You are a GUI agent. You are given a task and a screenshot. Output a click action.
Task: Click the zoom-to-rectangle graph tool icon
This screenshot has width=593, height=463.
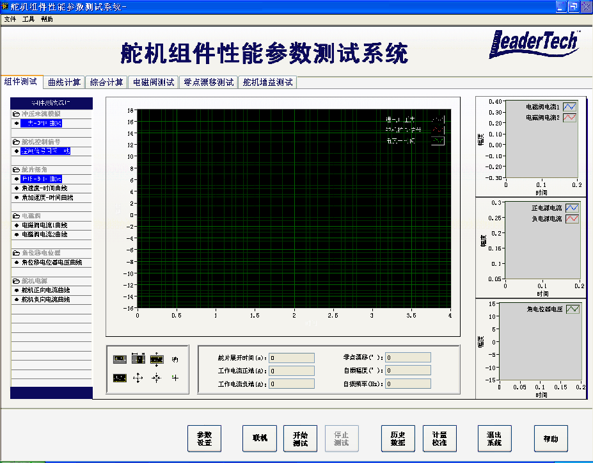(x=120, y=359)
